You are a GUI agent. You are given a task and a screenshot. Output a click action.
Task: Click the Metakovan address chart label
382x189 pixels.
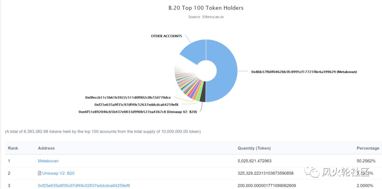304,72
